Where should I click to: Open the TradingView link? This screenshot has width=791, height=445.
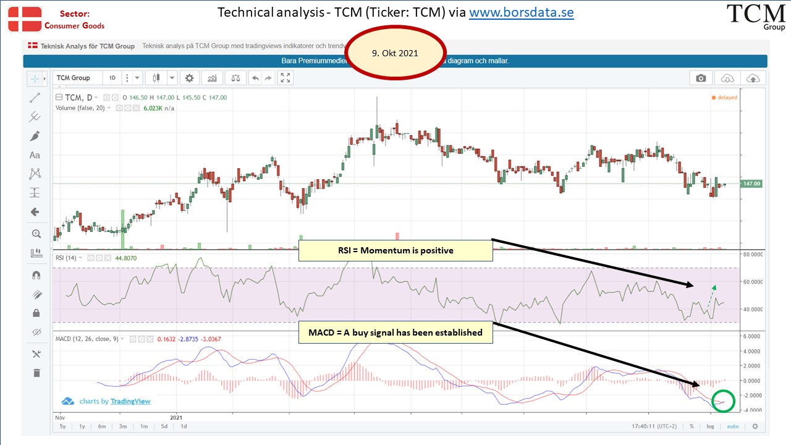click(130, 401)
